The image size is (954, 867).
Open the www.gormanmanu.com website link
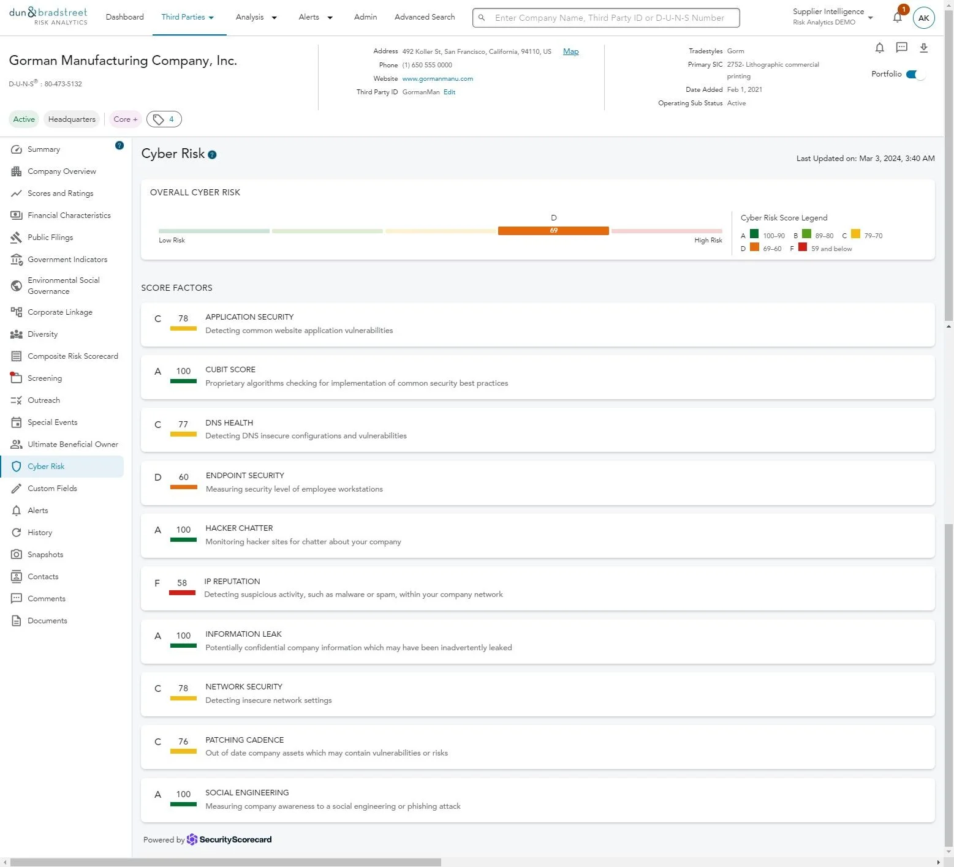(x=437, y=79)
